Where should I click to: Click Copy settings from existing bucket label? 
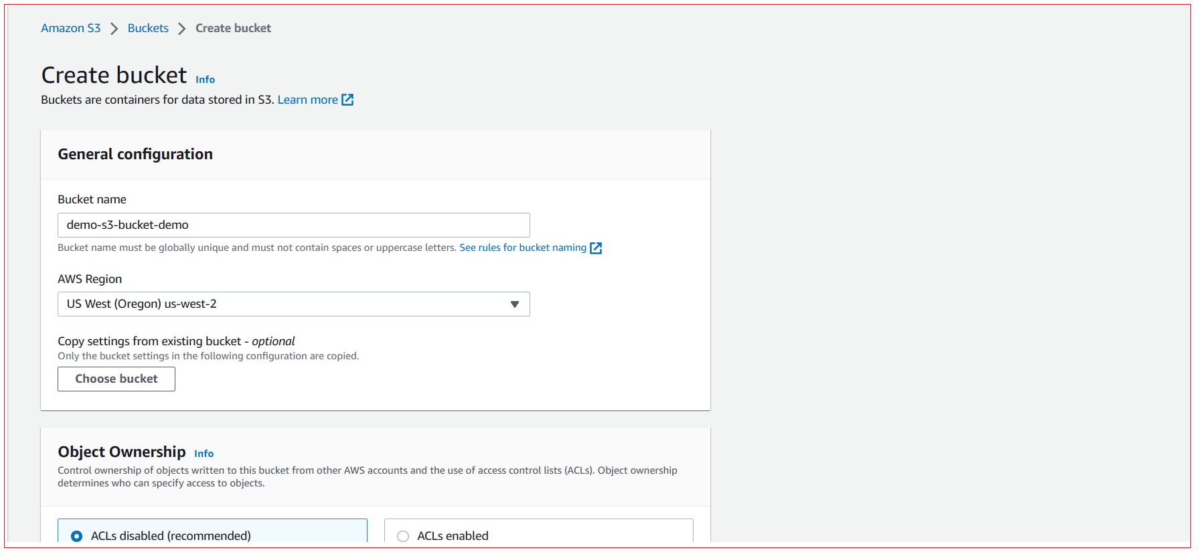176,341
